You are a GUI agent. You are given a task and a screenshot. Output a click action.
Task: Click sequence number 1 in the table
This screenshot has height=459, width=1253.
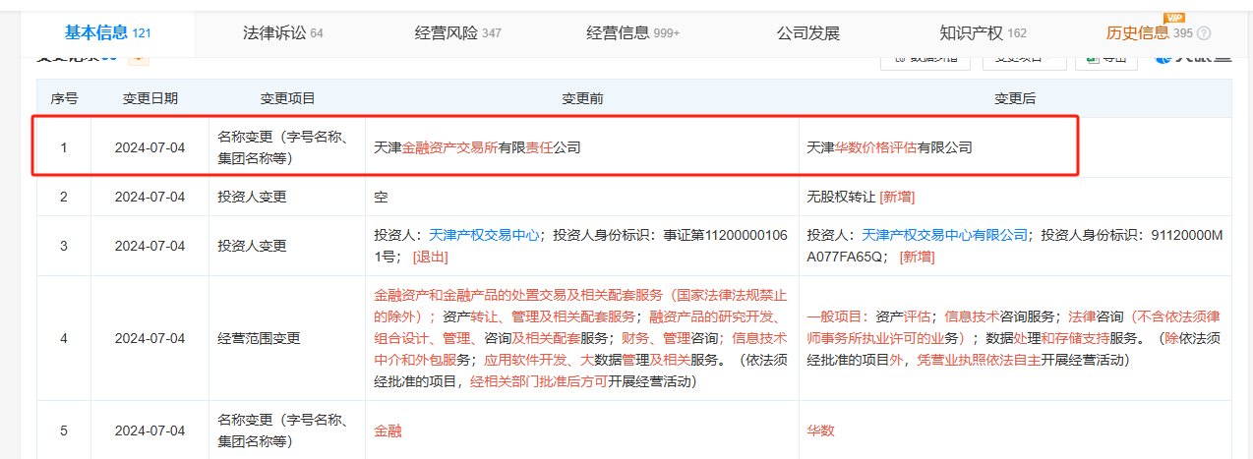coord(64,147)
